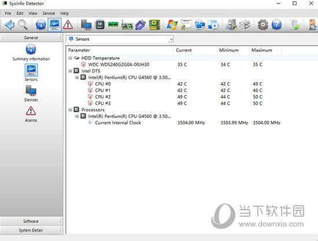Click the exit door toolbar icon
The width and height of the screenshot is (318, 241).
(x=313, y=25)
